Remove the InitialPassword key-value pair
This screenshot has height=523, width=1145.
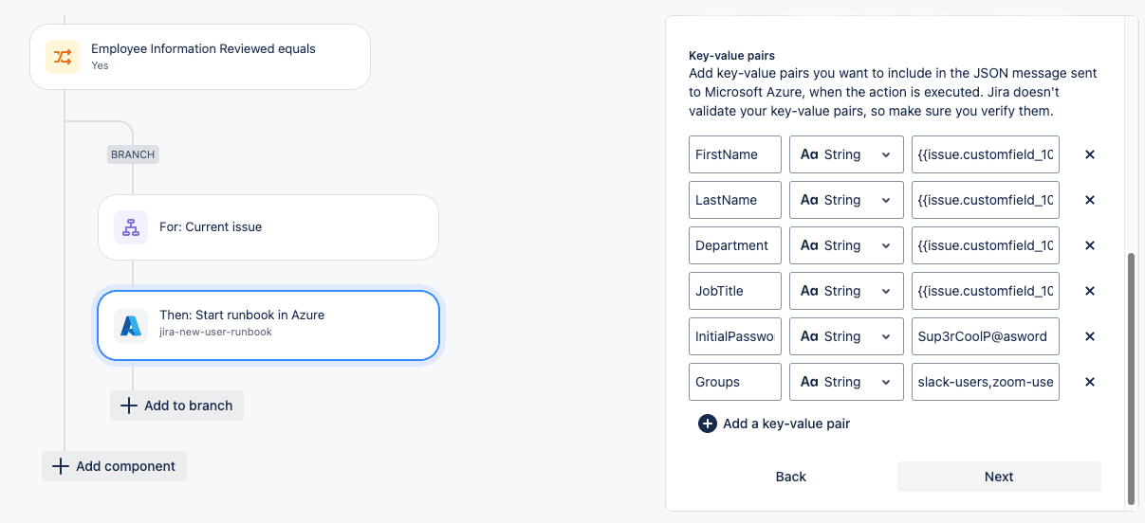pyautogui.click(x=1090, y=336)
